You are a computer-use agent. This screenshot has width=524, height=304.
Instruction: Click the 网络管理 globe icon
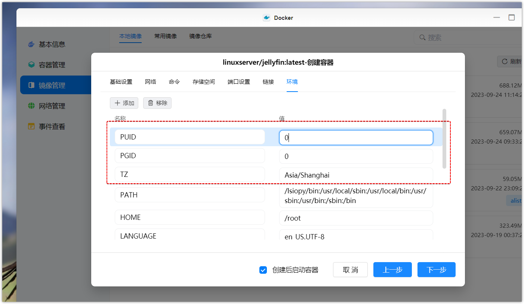click(31, 106)
